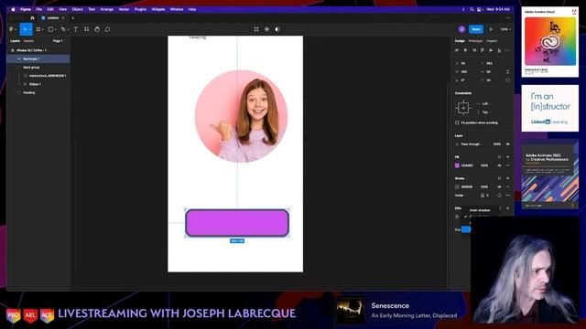Screen dimensions: 586x329
Task: Click the stroke color swatch
Action: (457, 186)
